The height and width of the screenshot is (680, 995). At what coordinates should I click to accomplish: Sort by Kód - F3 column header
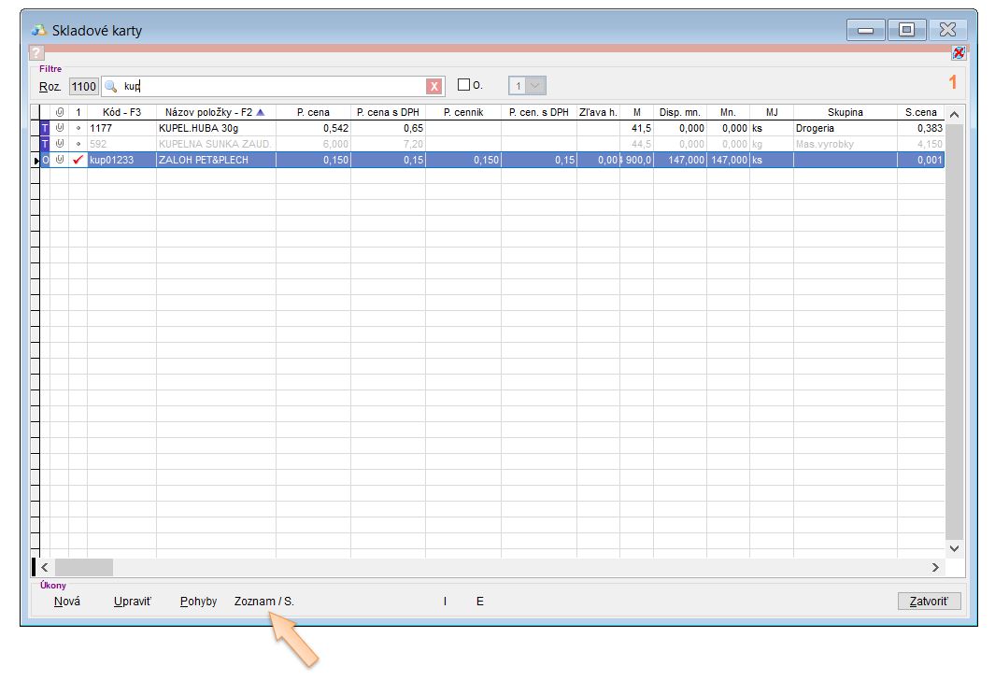pyautogui.click(x=121, y=112)
